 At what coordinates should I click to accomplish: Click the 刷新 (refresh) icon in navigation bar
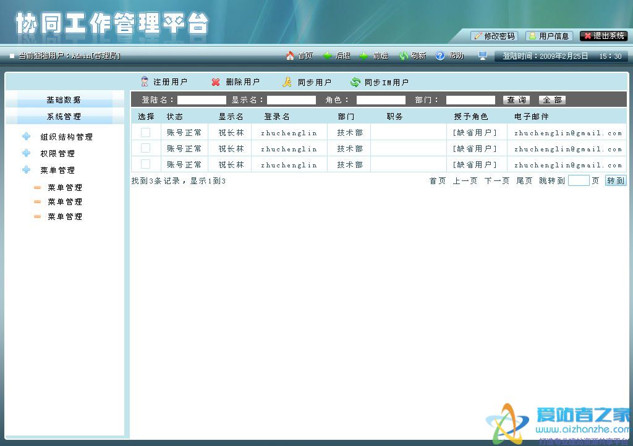[404, 55]
